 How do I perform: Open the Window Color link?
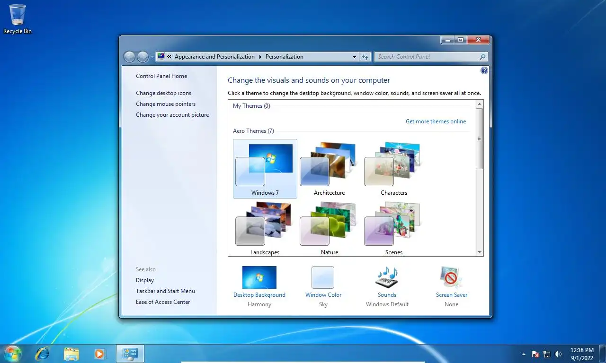coord(323,295)
